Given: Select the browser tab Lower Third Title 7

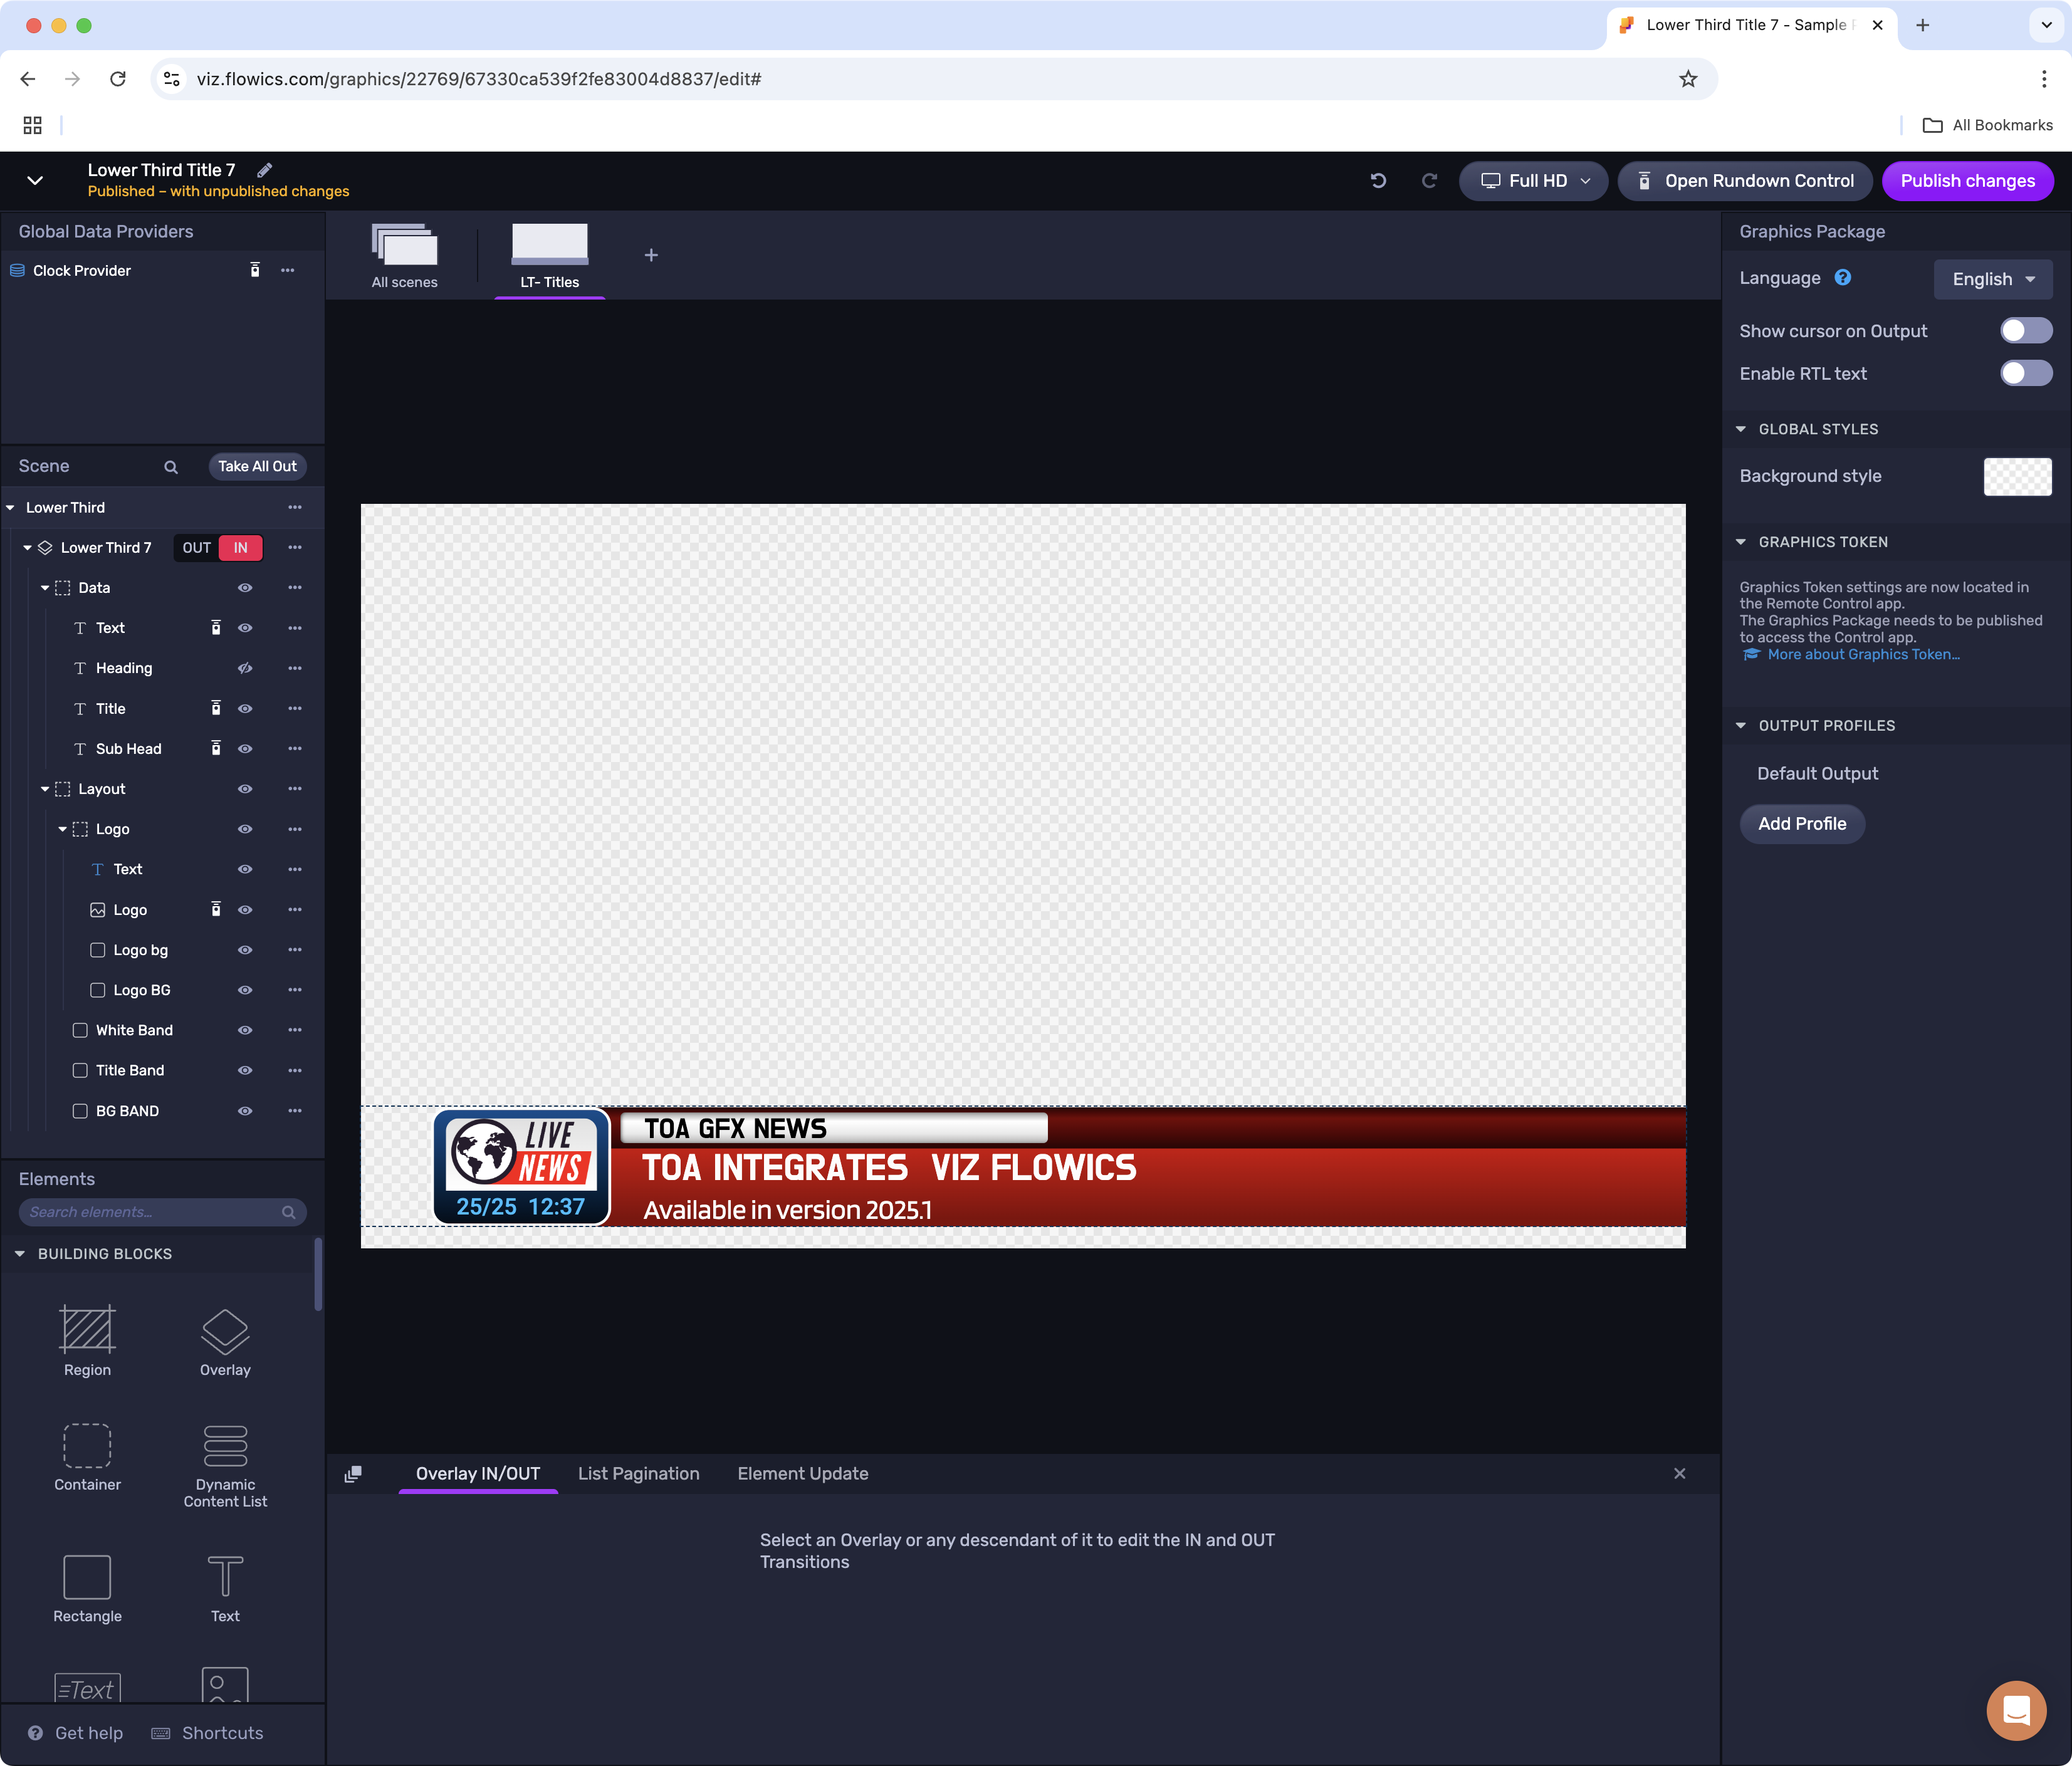Looking at the screenshot, I should click(x=1751, y=25).
